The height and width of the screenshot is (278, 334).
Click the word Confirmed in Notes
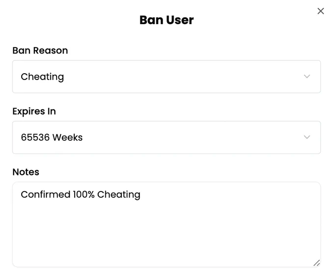[x=46, y=195]
